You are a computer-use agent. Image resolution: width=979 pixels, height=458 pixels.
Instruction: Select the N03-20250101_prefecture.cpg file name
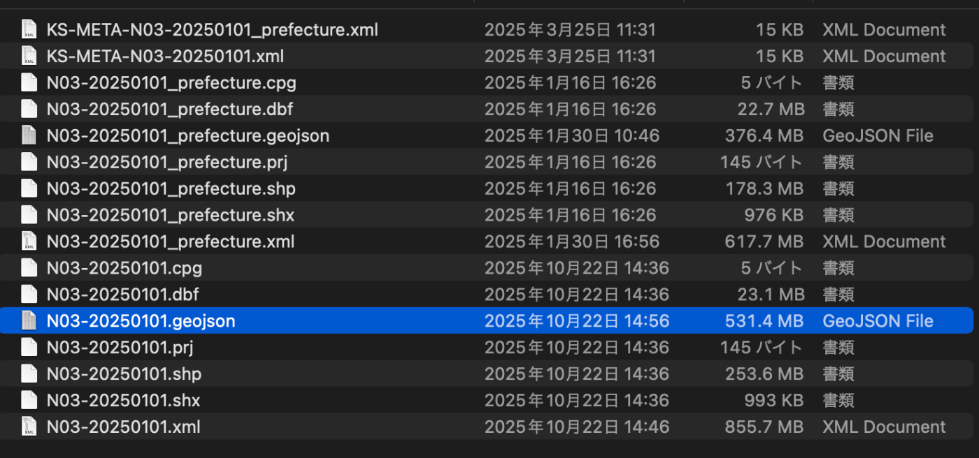pyautogui.click(x=171, y=82)
